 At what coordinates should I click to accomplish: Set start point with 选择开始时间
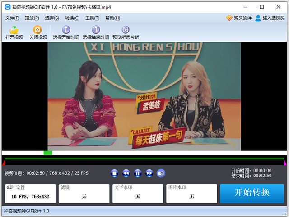66,32
